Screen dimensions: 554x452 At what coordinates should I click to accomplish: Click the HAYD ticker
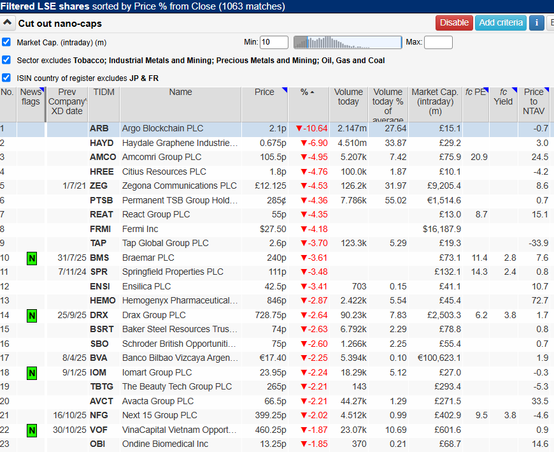point(101,143)
